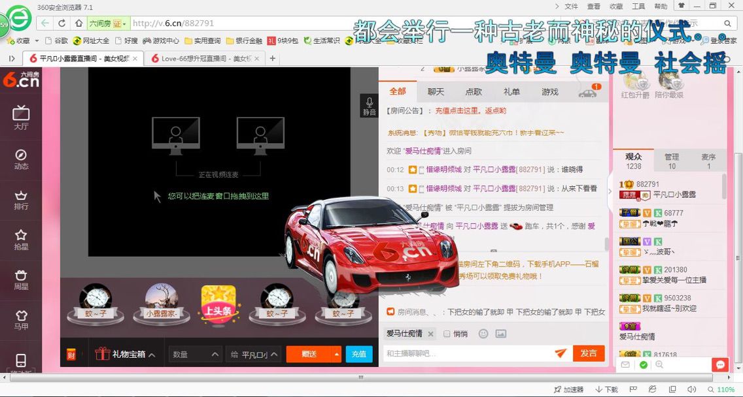Switch to the 观众 audience tab
Viewport: 743px width, 397px height.
[x=634, y=161]
